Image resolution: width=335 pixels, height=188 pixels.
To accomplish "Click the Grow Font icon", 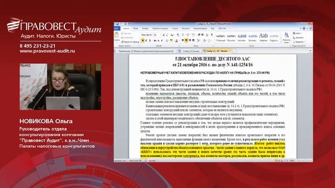I will [163, 35].
